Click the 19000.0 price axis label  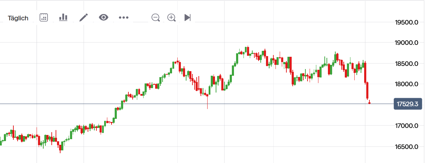click(x=406, y=43)
